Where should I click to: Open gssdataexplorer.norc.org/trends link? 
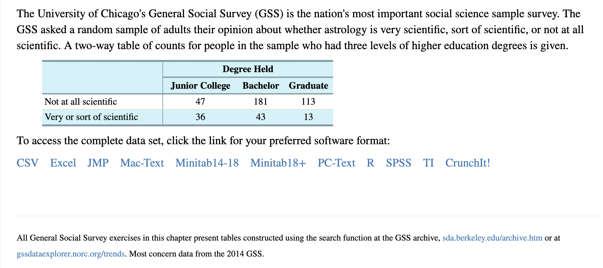coord(71,254)
